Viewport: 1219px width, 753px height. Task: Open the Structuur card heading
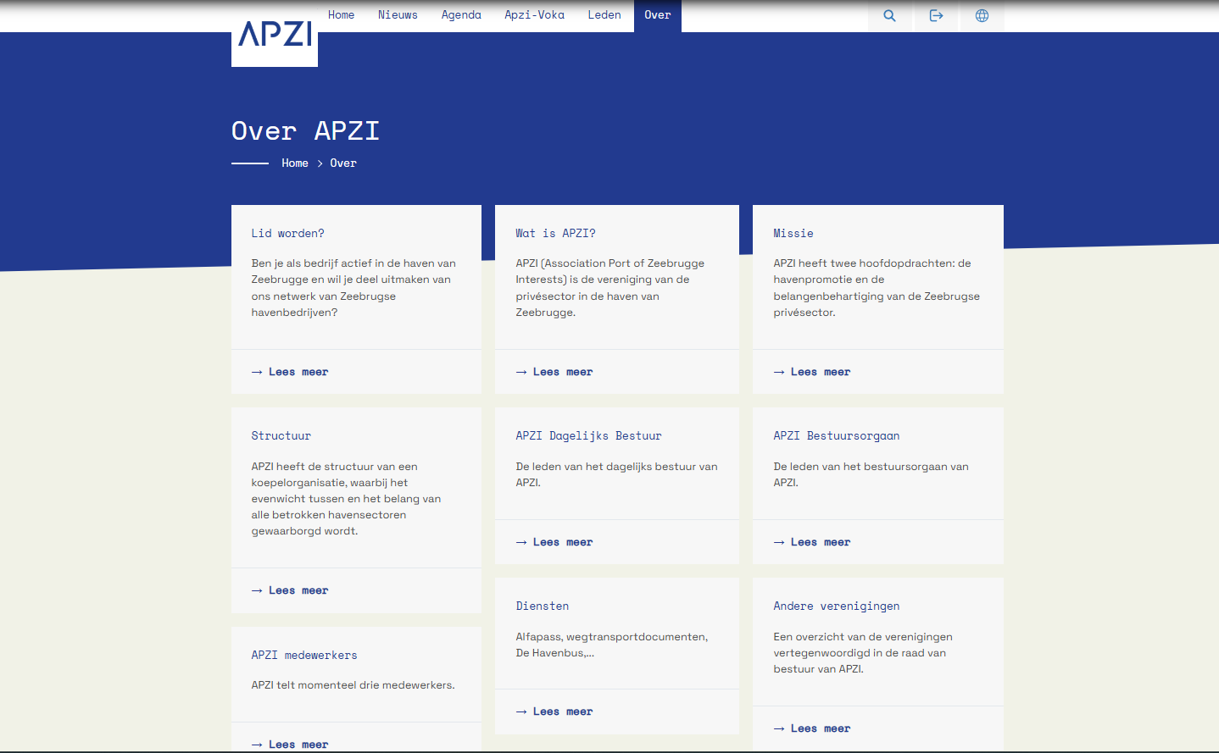[x=281, y=436]
